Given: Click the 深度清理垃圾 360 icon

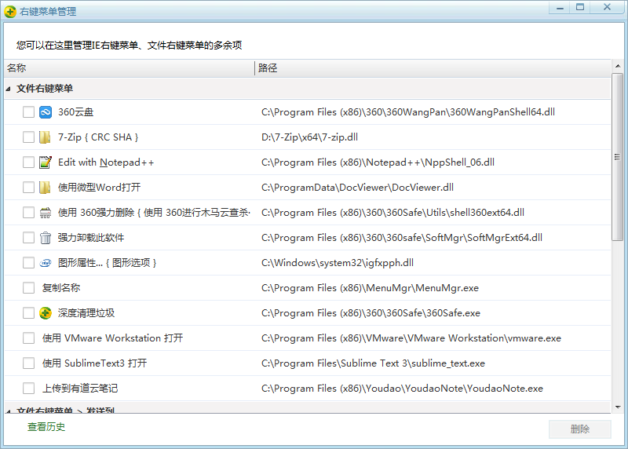Looking at the screenshot, I should (x=46, y=313).
